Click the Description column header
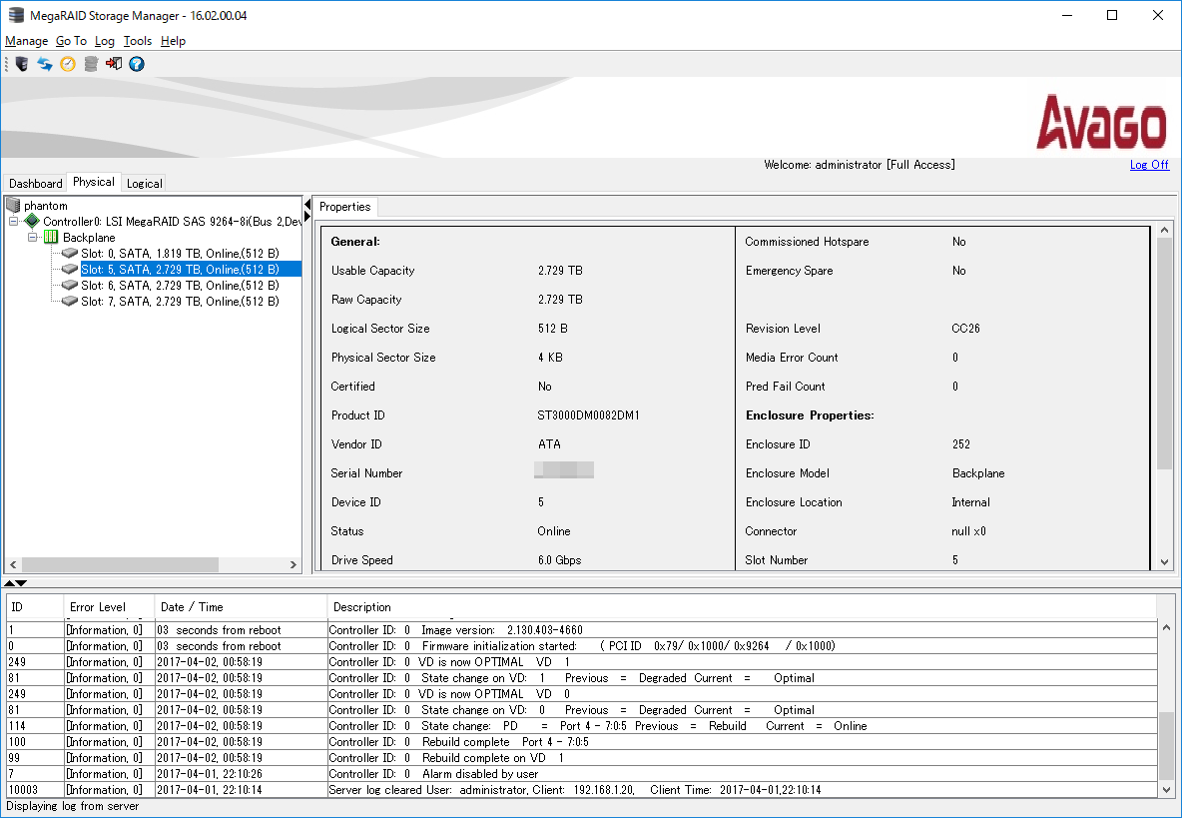The width and height of the screenshot is (1182, 818). [x=742, y=607]
